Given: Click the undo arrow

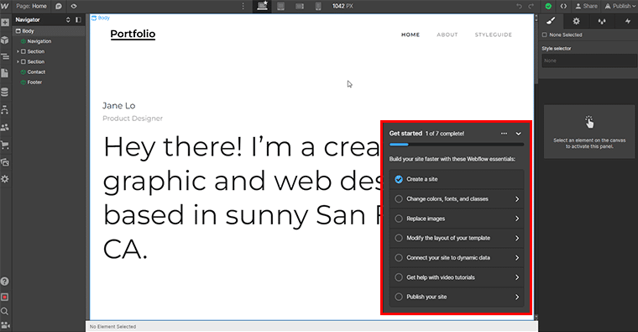Looking at the screenshot, I should [519, 6].
